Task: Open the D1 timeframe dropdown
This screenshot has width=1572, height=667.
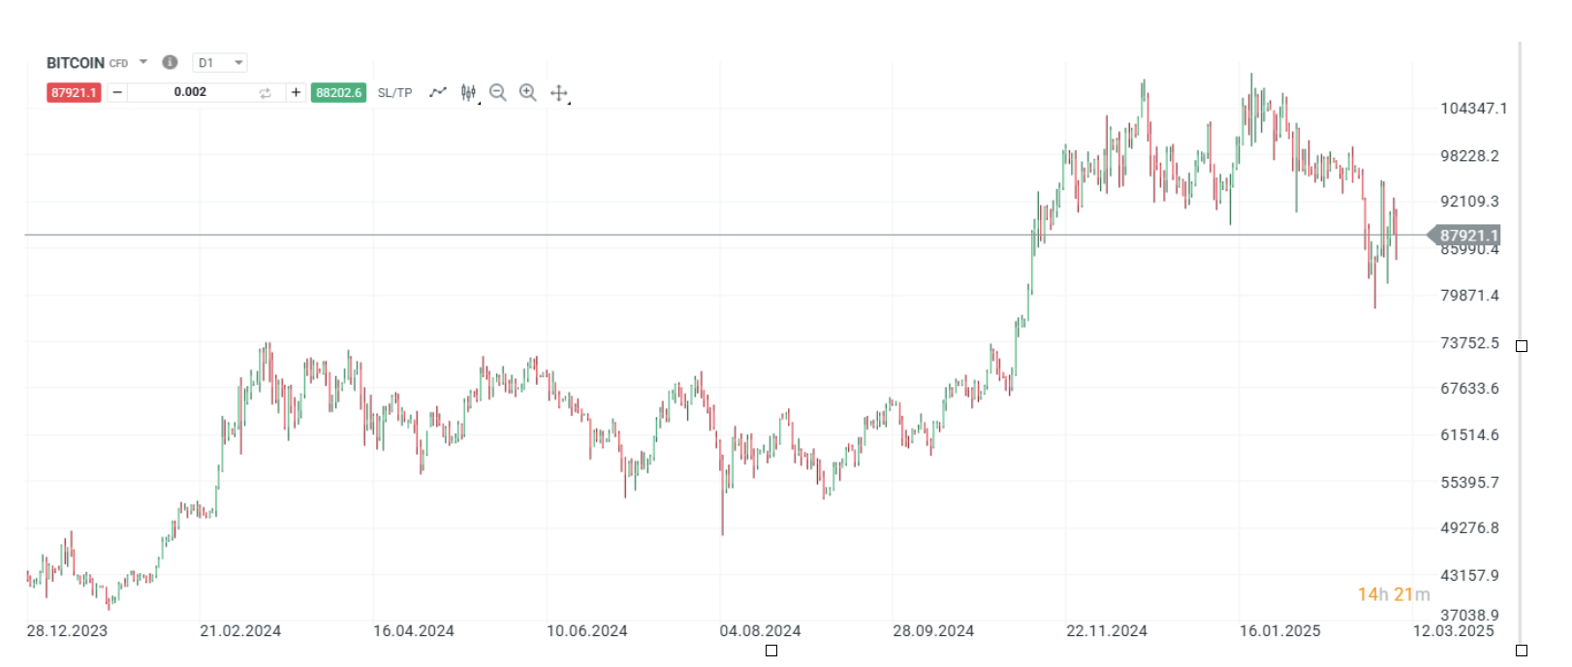Action: coord(220,63)
